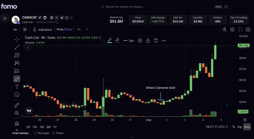The height and width of the screenshot is (139, 254).
Task: Click the TradingView logo on chart
Action: click(x=29, y=111)
